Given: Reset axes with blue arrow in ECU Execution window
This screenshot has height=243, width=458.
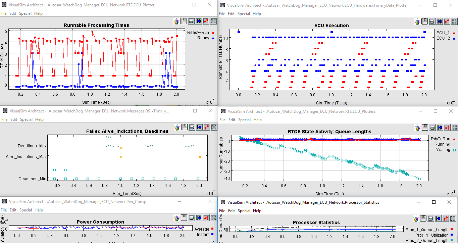Looking at the screenshot, I should [440, 21].
